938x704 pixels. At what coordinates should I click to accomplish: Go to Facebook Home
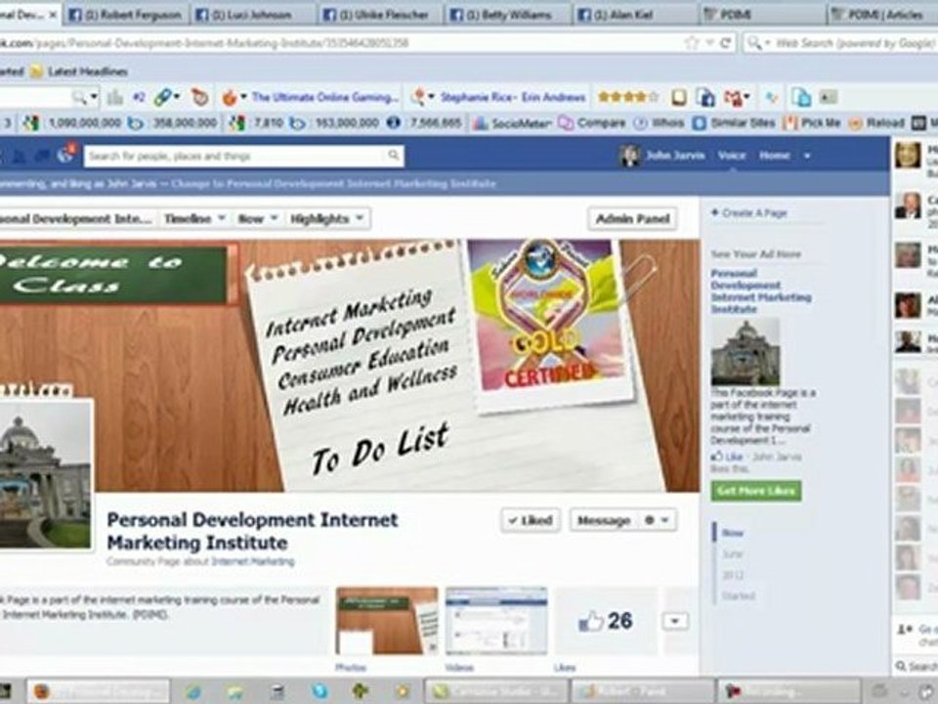pos(774,155)
